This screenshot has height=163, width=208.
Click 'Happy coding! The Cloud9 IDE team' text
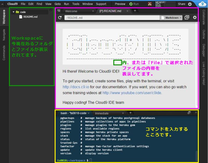click(x=93, y=102)
